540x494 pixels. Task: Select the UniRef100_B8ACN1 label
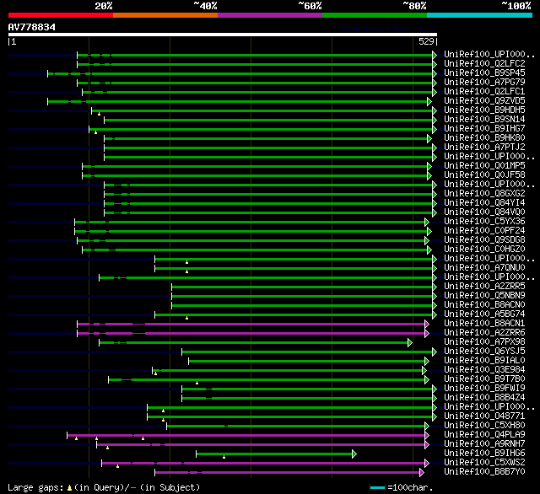(484, 324)
